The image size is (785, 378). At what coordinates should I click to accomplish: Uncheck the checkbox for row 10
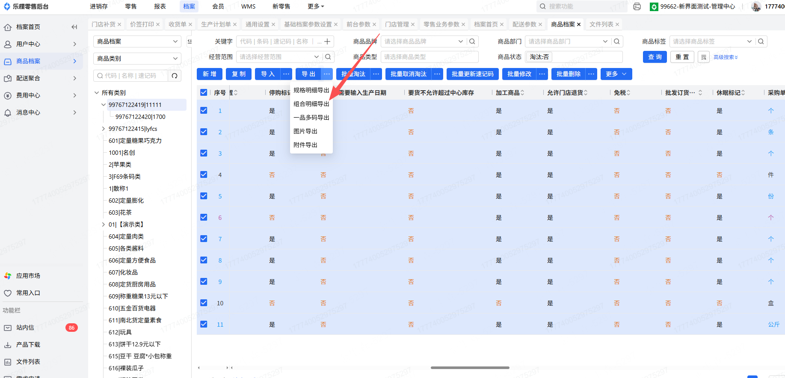(204, 303)
